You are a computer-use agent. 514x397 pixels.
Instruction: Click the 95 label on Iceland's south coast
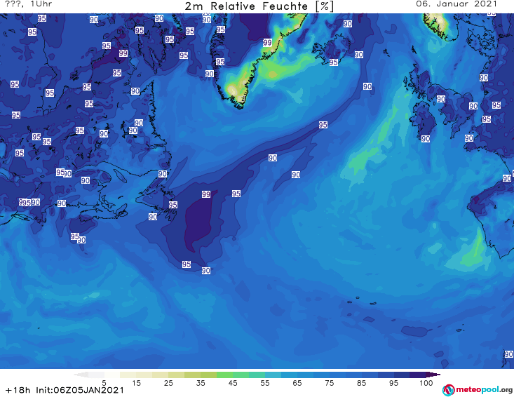point(333,62)
